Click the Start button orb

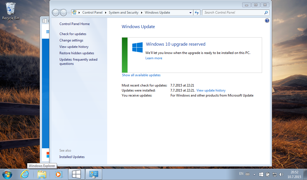click(x=7, y=174)
